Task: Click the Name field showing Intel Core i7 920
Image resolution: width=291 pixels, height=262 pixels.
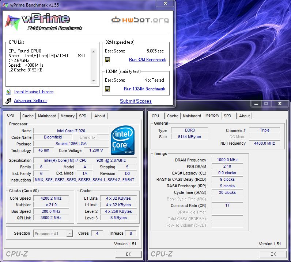Action: 71,131
